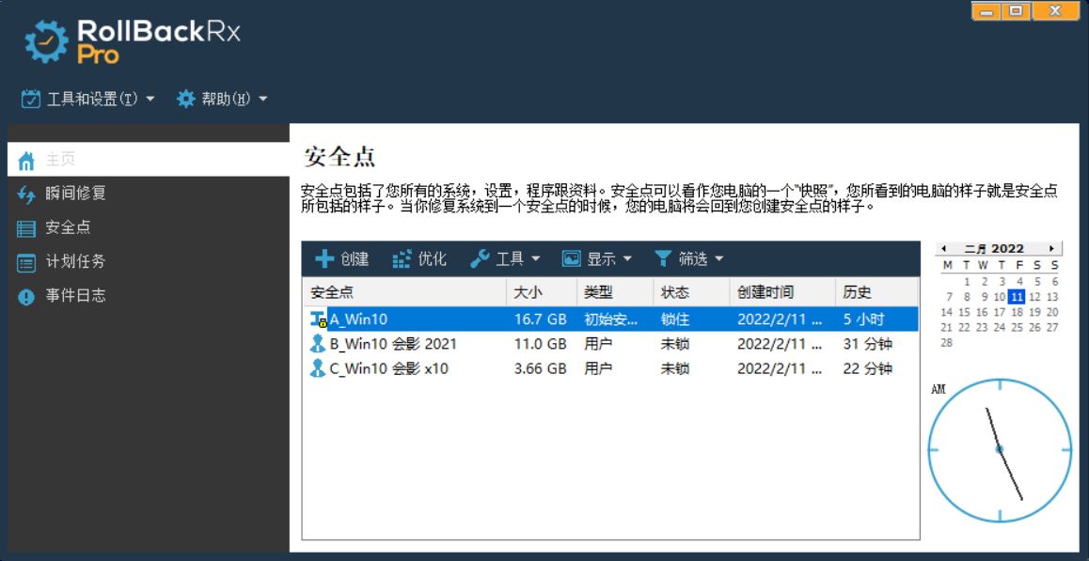1089x561 pixels.
Task: Click the 计划任务 schedule icon
Action: pos(26,262)
